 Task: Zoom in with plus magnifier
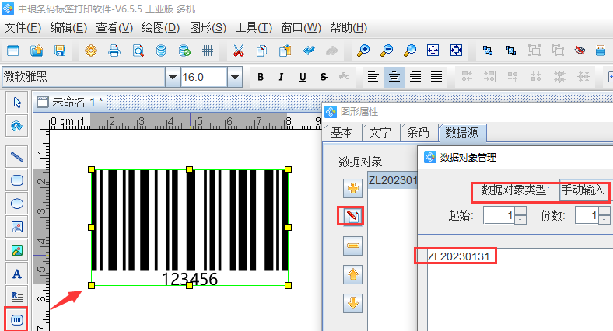coord(363,51)
